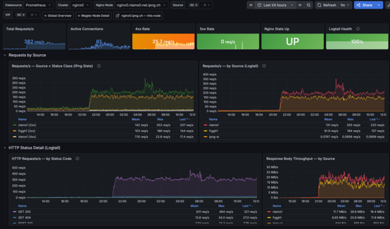Go to Maglev Node Detail dashboard
The height and width of the screenshot is (229, 390).
coord(93,16)
